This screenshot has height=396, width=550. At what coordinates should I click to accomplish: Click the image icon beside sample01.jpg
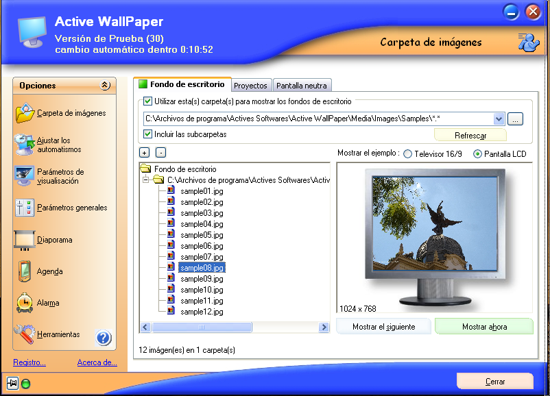point(171,190)
